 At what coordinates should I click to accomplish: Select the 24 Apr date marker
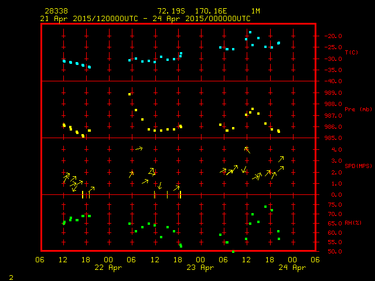click(291, 267)
